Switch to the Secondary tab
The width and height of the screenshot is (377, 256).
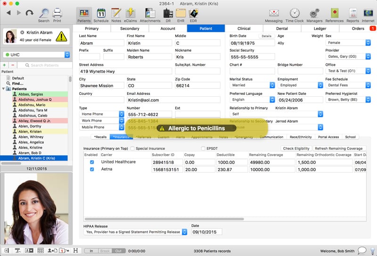click(130, 29)
